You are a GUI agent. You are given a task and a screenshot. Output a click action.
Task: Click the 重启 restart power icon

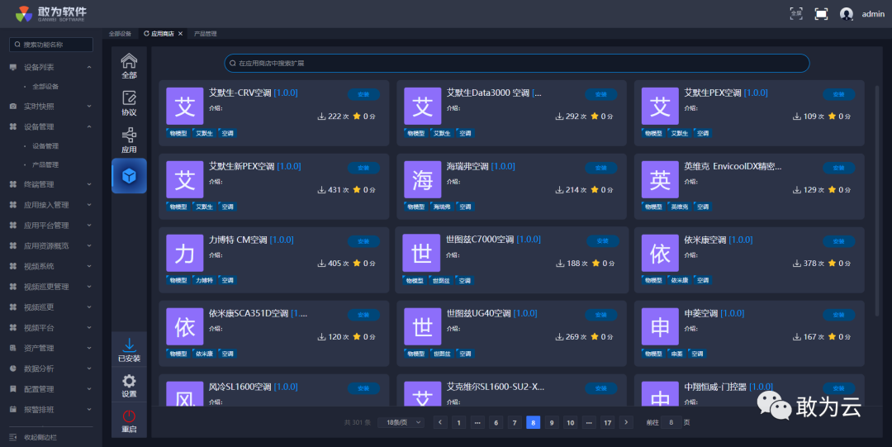coord(129,416)
